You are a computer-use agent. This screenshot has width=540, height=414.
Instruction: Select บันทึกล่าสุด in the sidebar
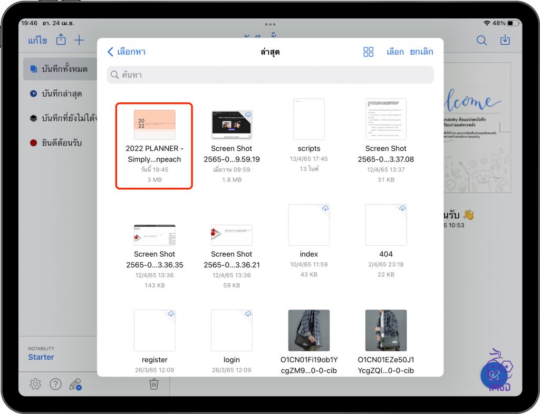pyautogui.click(x=61, y=94)
